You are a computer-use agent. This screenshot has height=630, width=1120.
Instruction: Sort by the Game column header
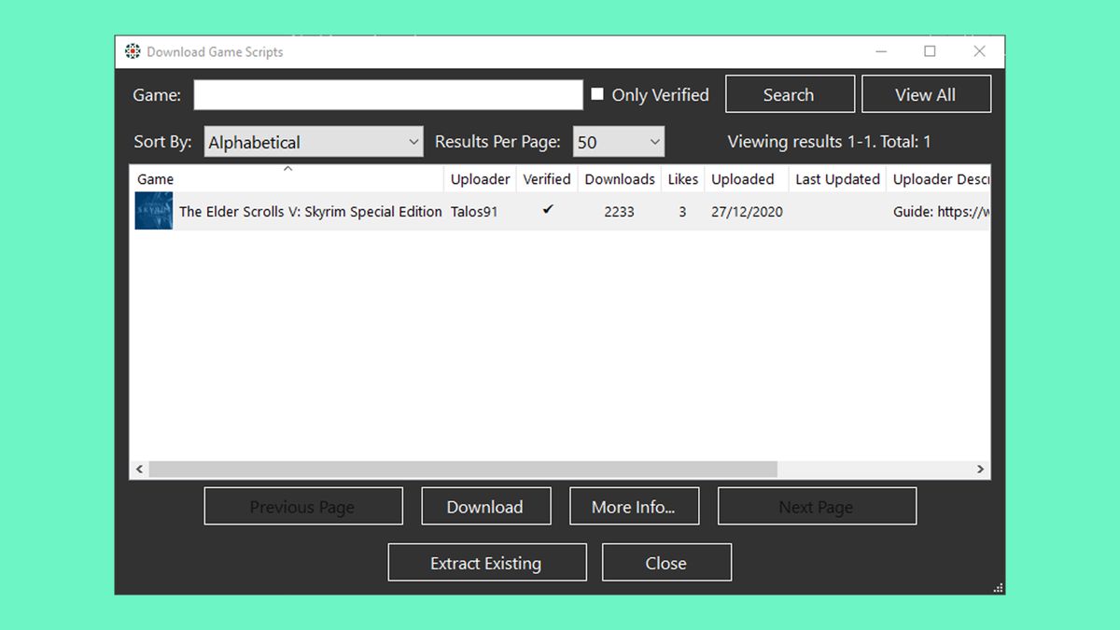[x=287, y=179]
